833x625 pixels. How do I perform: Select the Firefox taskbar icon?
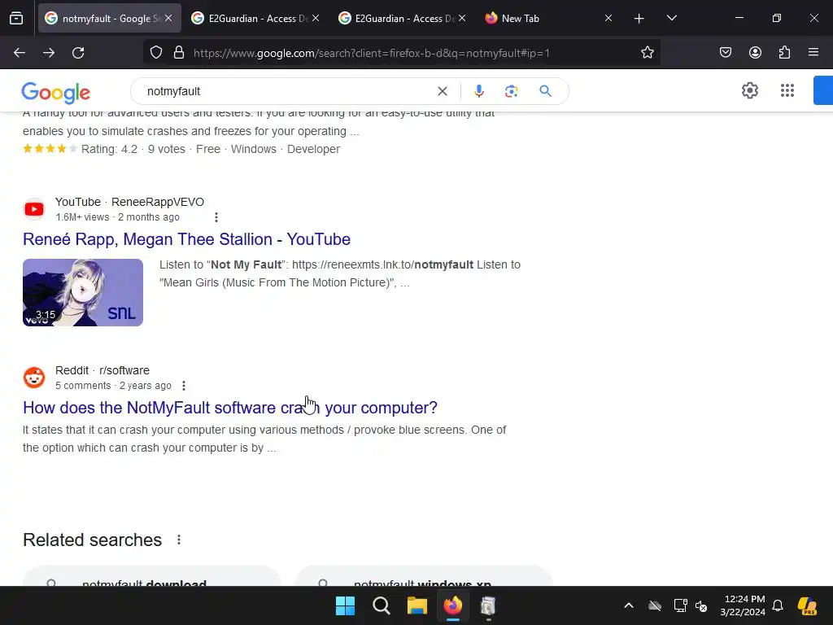pyautogui.click(x=452, y=605)
